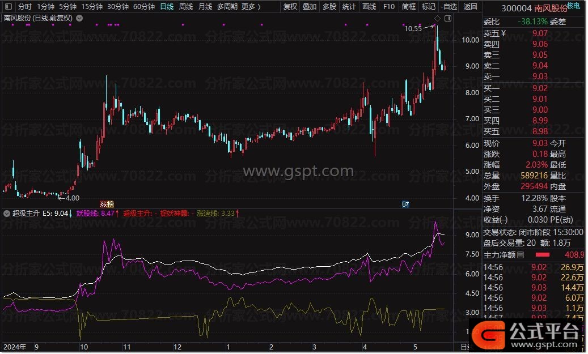The width and height of the screenshot is (588, 354).
Task: Click the 涨速线 indicator label
Action: click(x=215, y=214)
